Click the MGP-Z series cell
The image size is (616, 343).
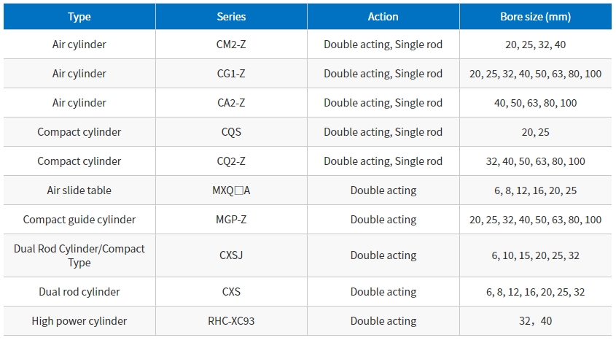tap(231, 220)
